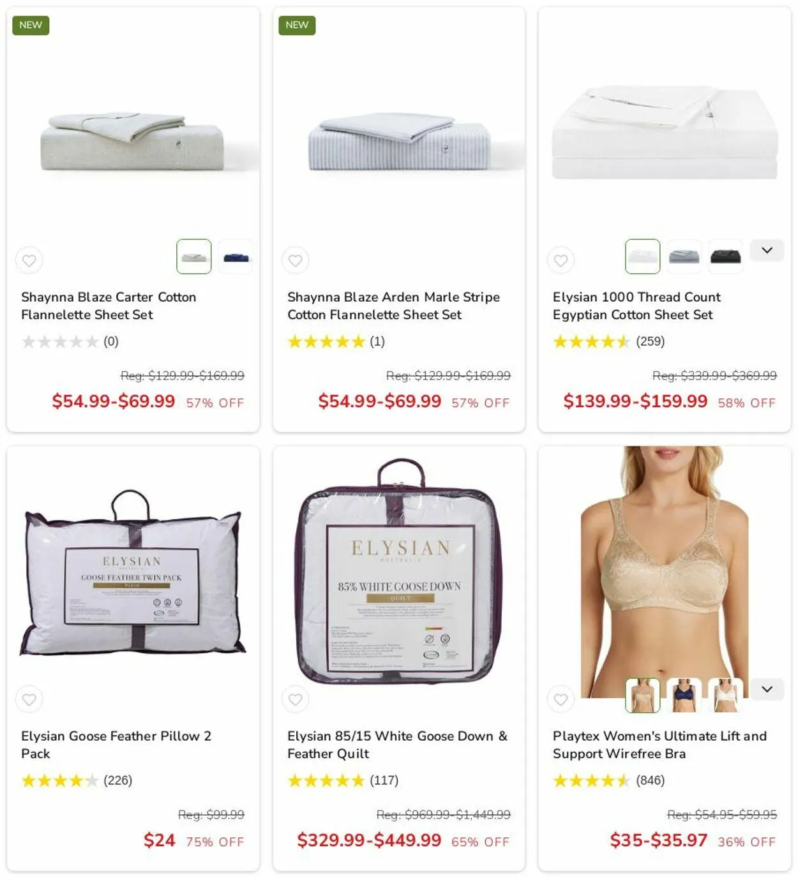
Task: Open Elysian 85/15 White Goose Down Quilt title
Action: click(x=397, y=745)
